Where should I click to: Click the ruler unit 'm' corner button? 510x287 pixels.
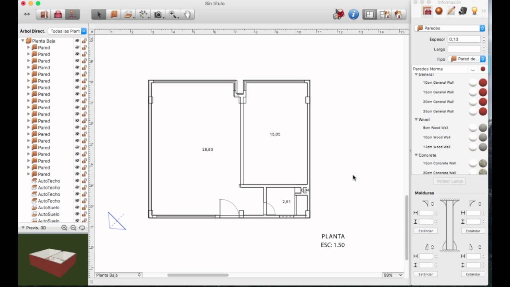point(91,31)
